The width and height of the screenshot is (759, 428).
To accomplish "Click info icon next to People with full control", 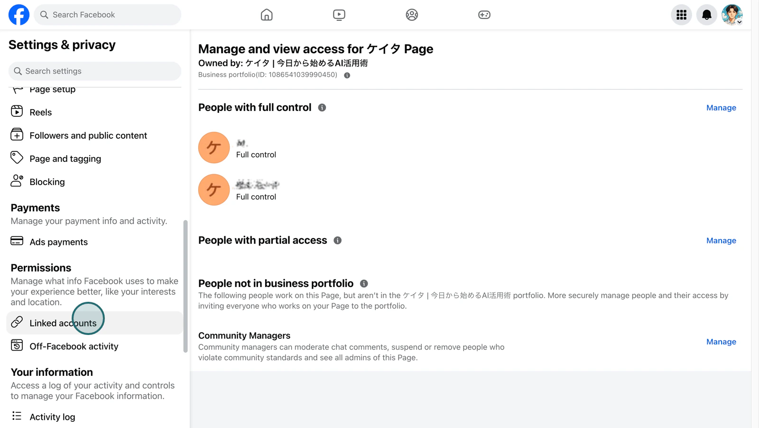I will pos(322,108).
